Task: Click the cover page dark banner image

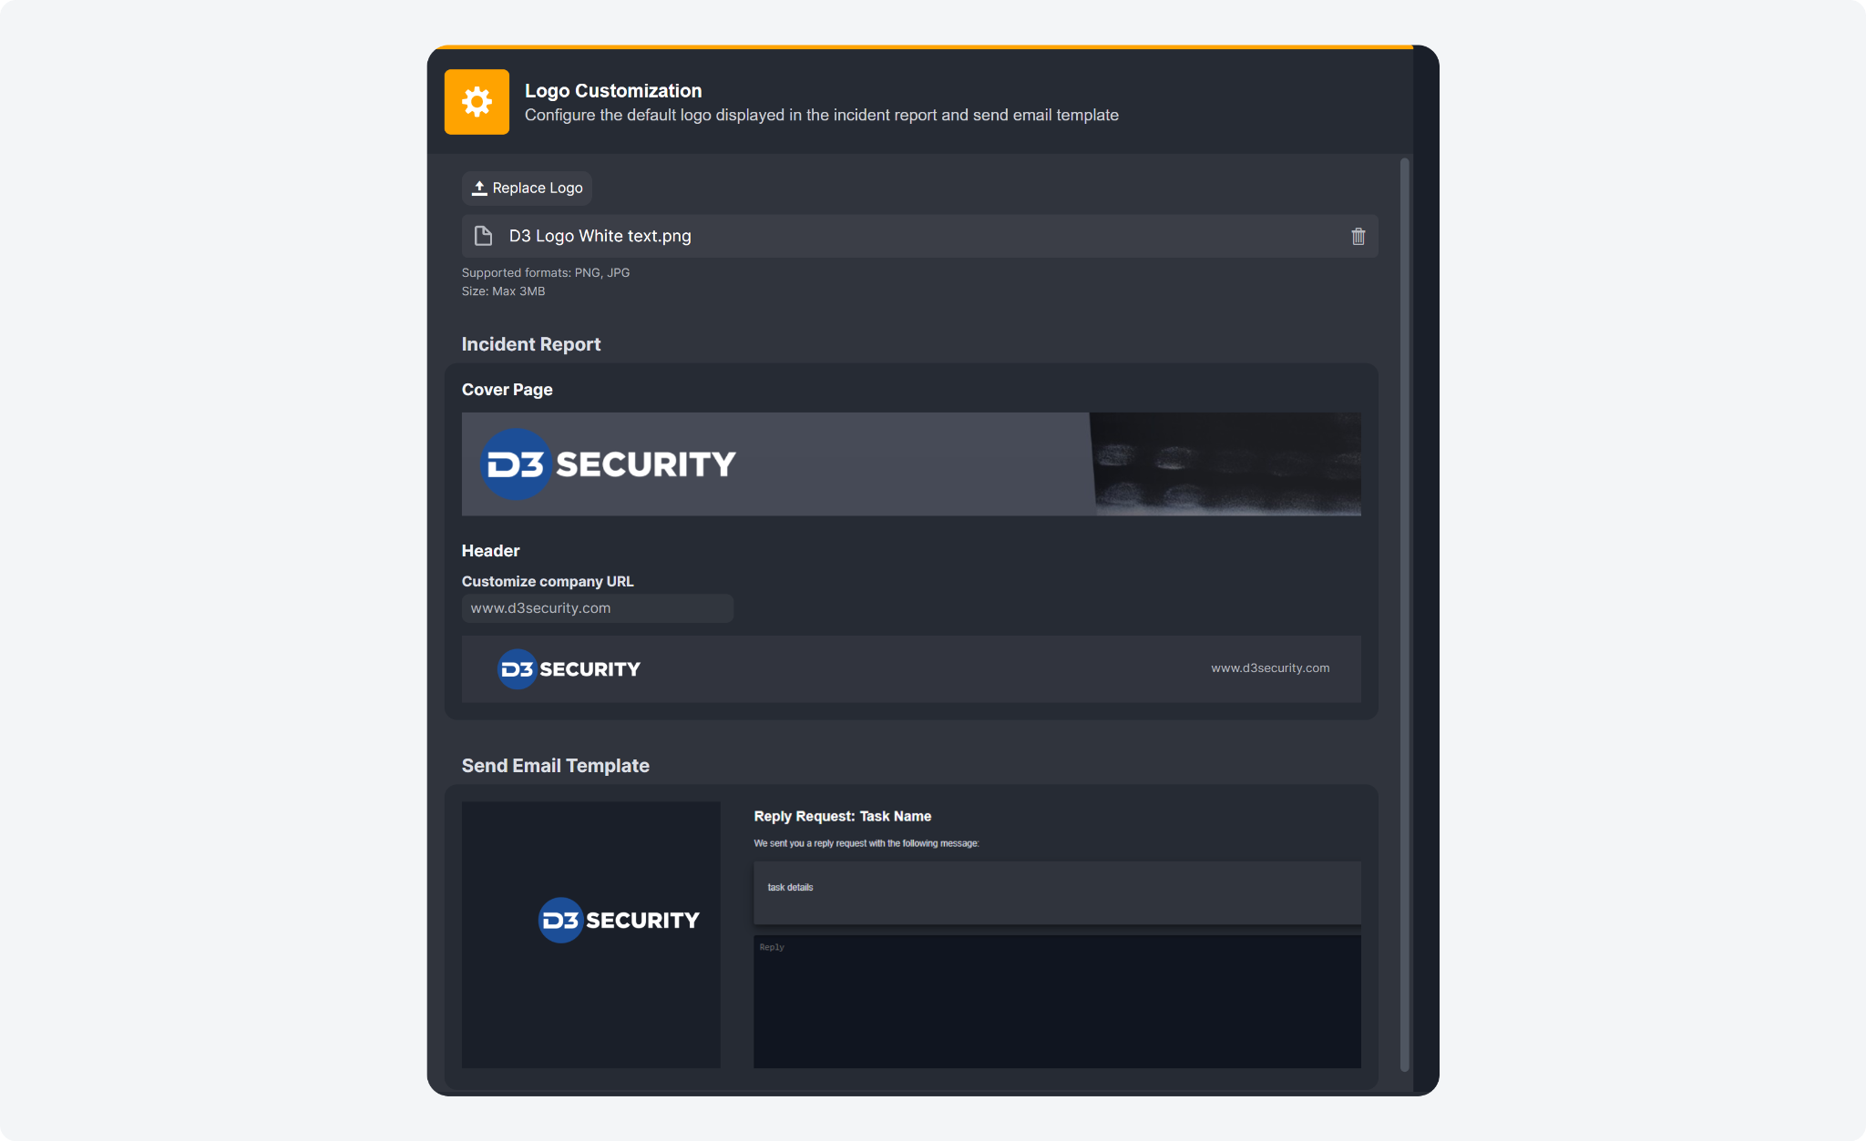Action: tap(1225, 464)
